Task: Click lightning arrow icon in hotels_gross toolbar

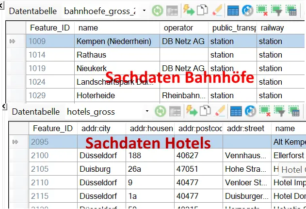Action: 191,111
